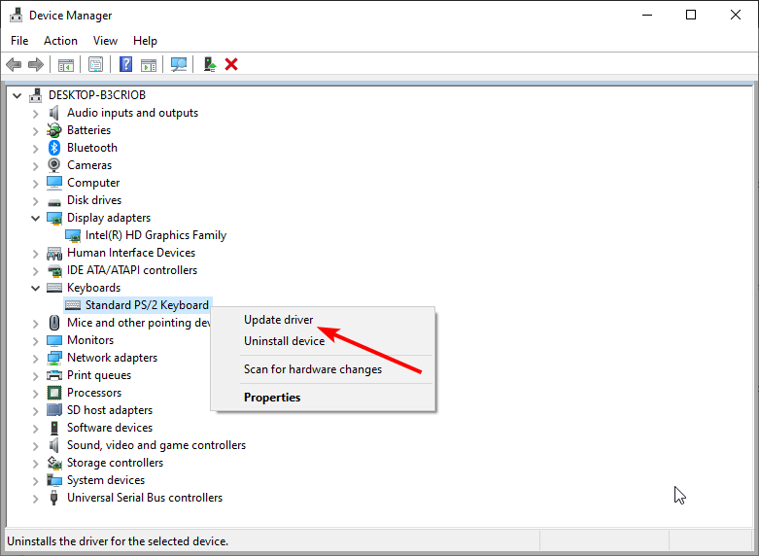
Task: Click the Back arrow toolbar icon
Action: click(x=14, y=64)
